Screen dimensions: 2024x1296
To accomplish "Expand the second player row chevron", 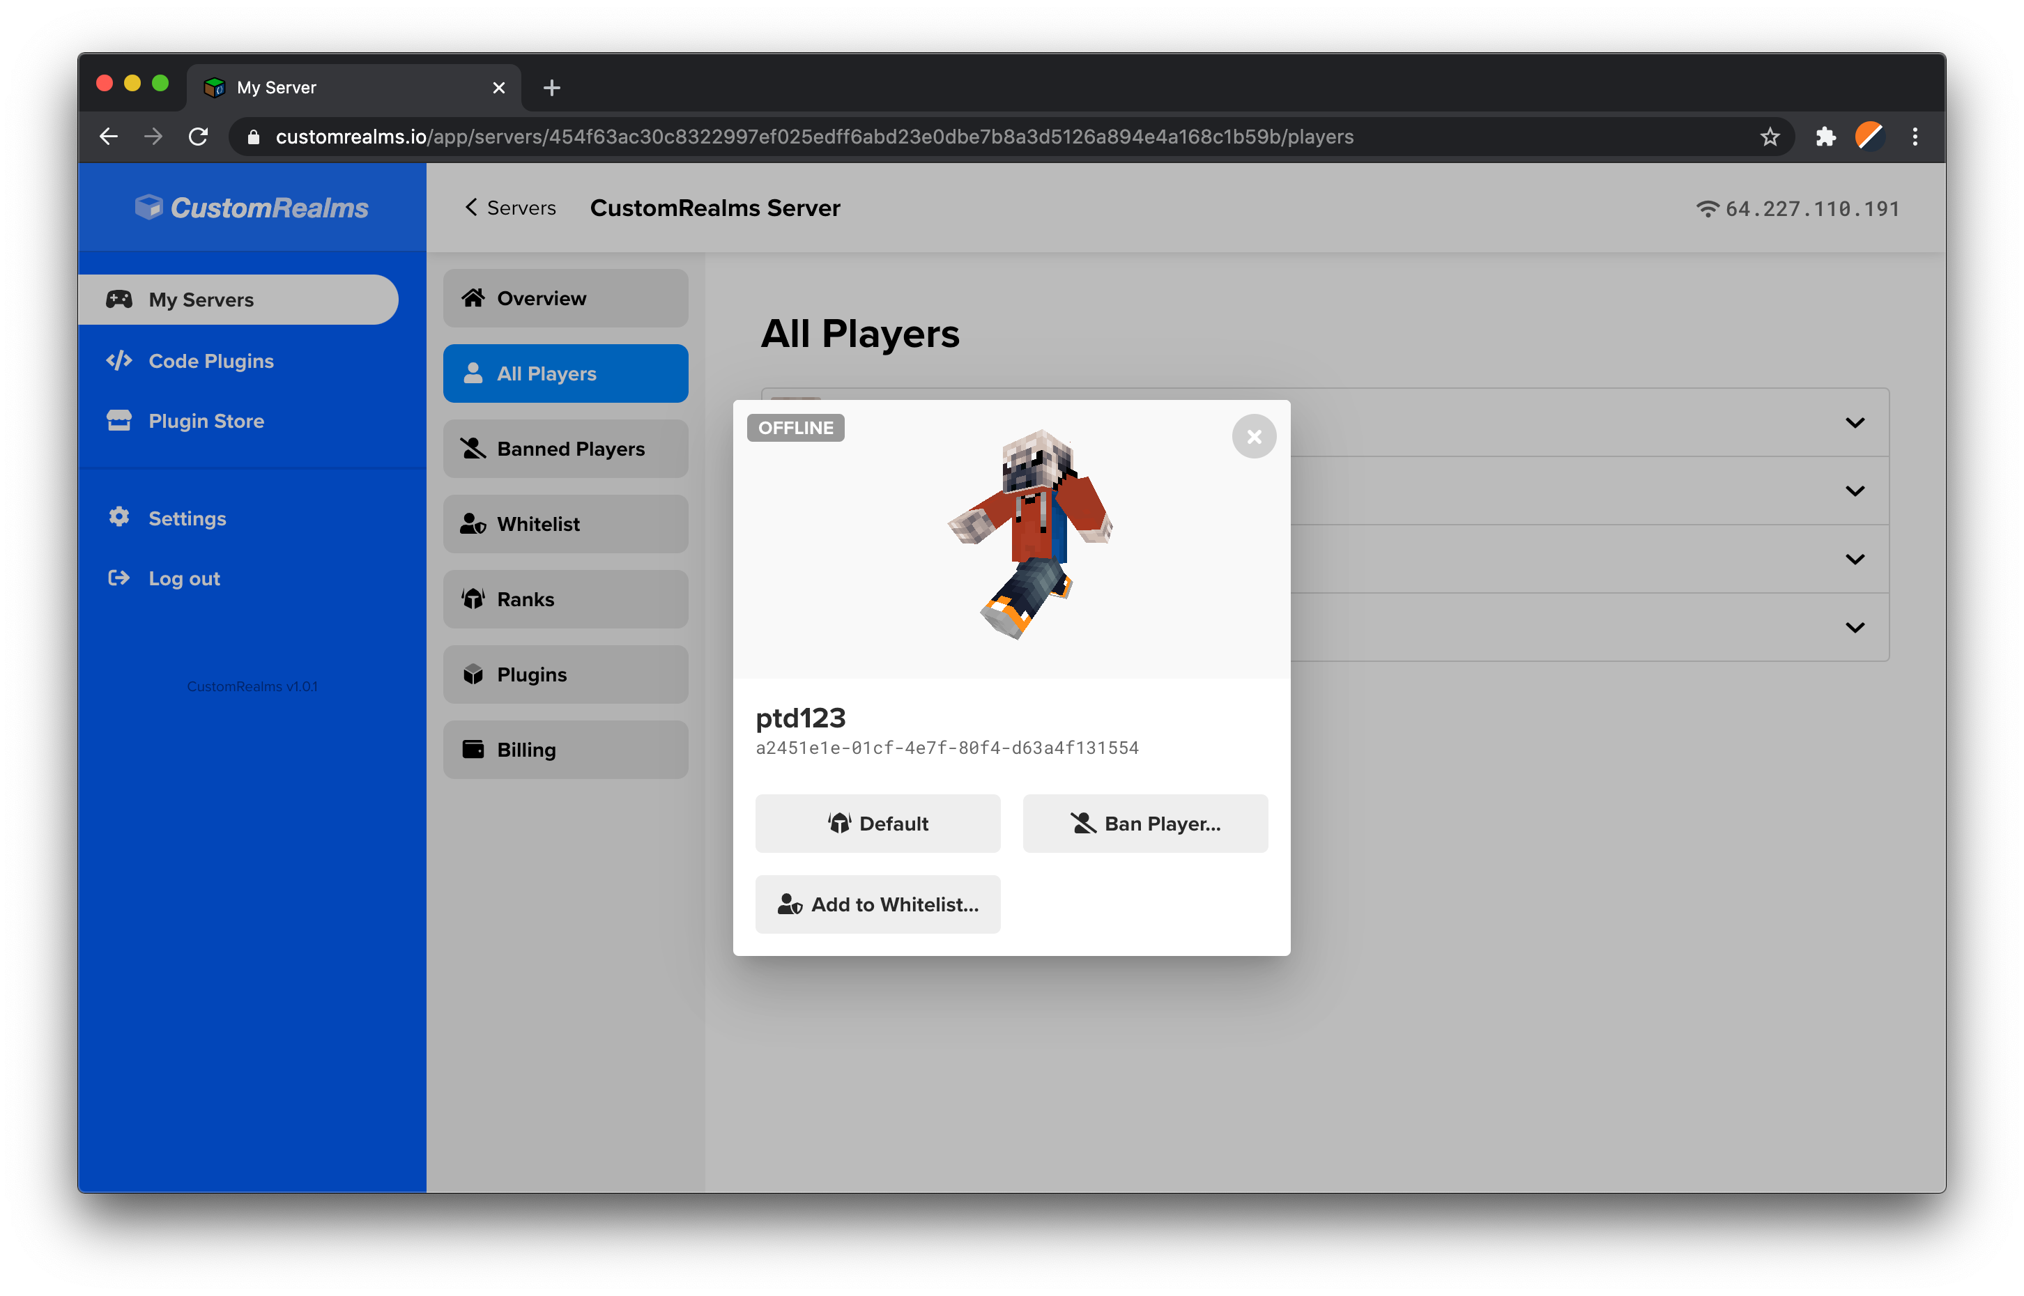I will pos(1854,491).
